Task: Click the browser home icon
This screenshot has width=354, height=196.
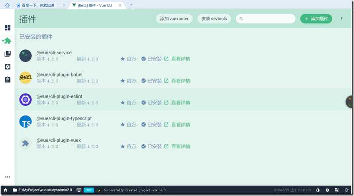Action: (7, 5)
